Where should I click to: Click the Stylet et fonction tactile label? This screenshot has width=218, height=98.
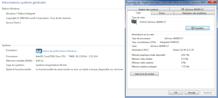[19, 69]
